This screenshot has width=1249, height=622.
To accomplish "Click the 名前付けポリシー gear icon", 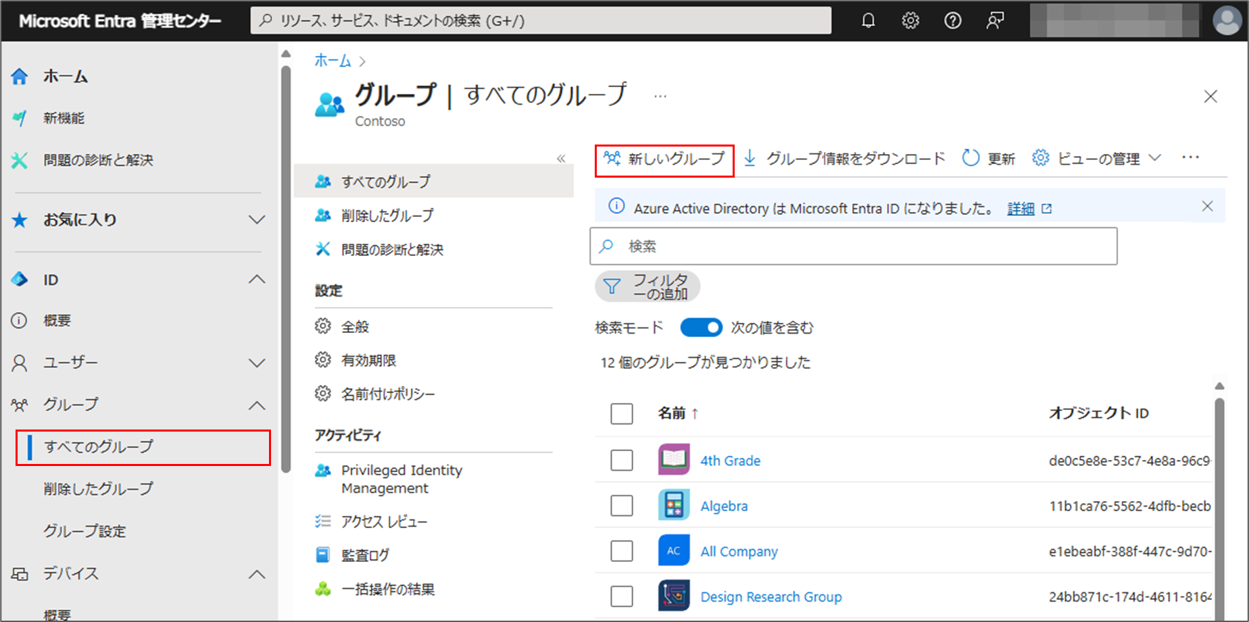I will pyautogui.click(x=323, y=394).
